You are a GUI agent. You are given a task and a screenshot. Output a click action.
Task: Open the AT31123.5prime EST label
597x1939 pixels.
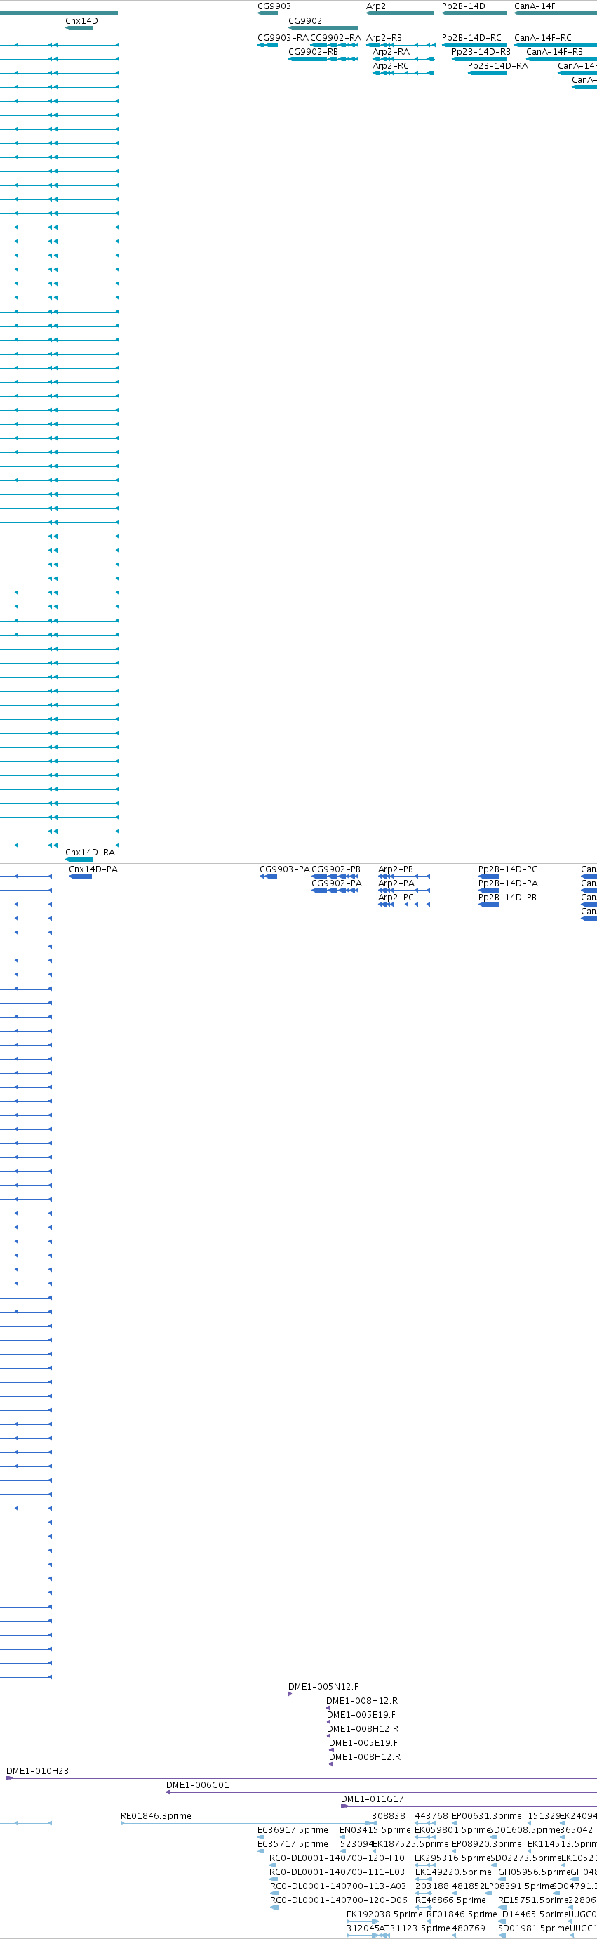[413, 1928]
